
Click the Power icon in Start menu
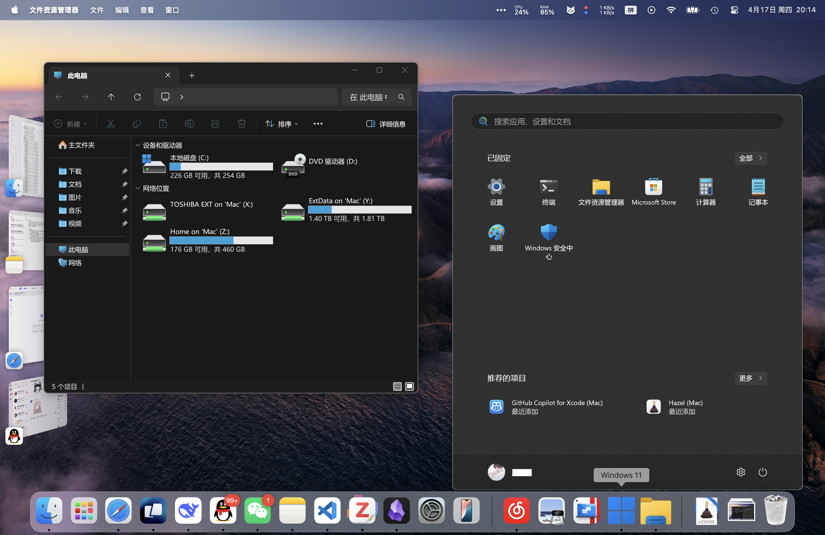click(762, 472)
